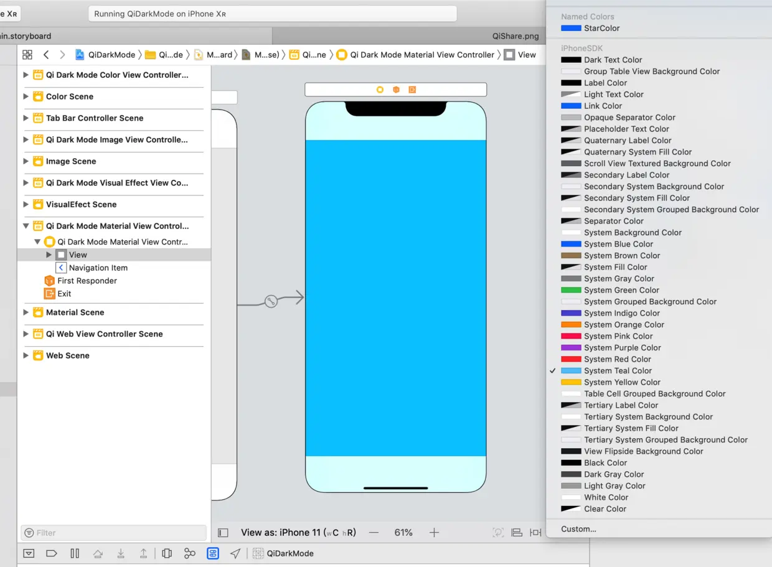Expand the Web Scene row

(x=26, y=355)
